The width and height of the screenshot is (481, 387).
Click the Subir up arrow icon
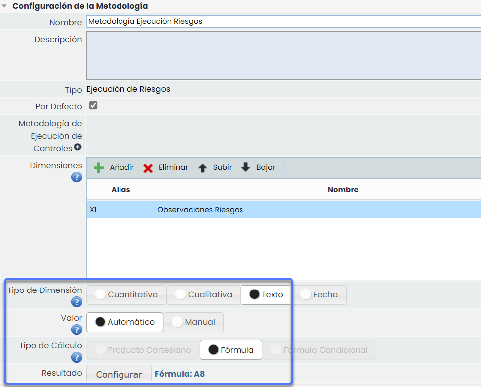202,168
